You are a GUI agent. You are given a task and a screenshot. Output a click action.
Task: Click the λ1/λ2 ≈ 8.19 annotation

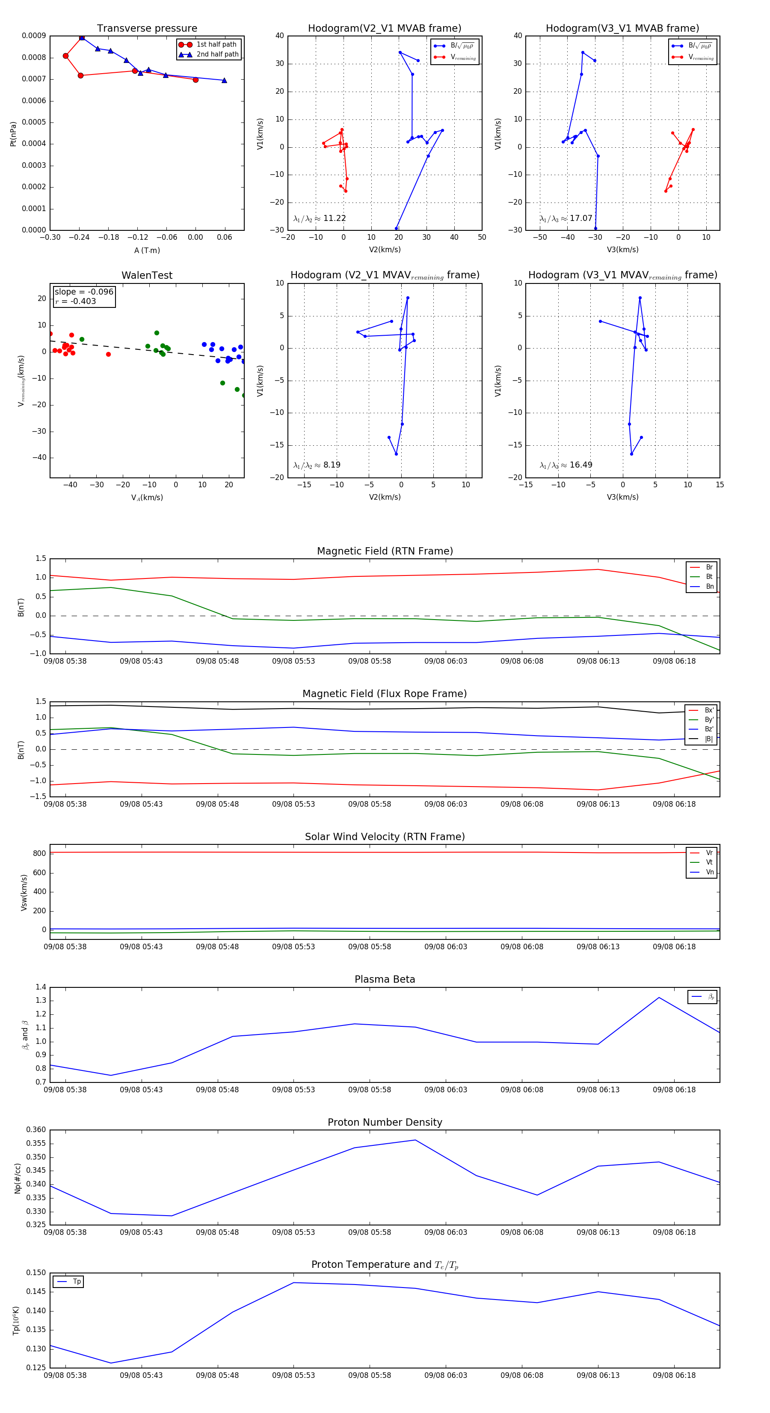[x=317, y=465]
